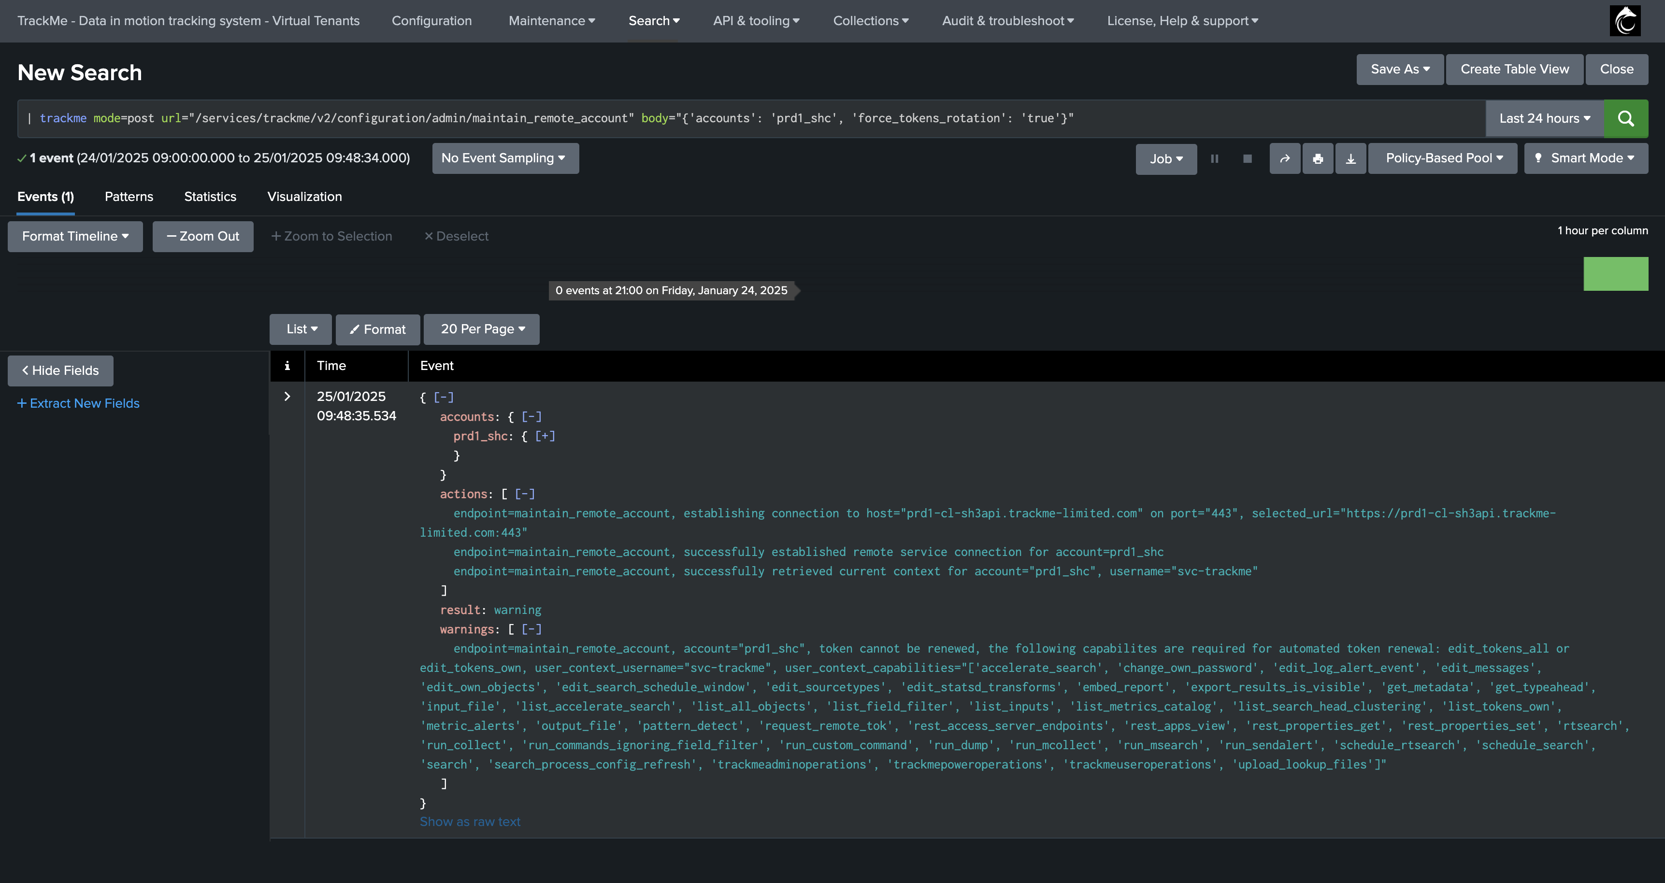Click the print results icon
Image resolution: width=1665 pixels, height=883 pixels.
pyautogui.click(x=1318, y=158)
